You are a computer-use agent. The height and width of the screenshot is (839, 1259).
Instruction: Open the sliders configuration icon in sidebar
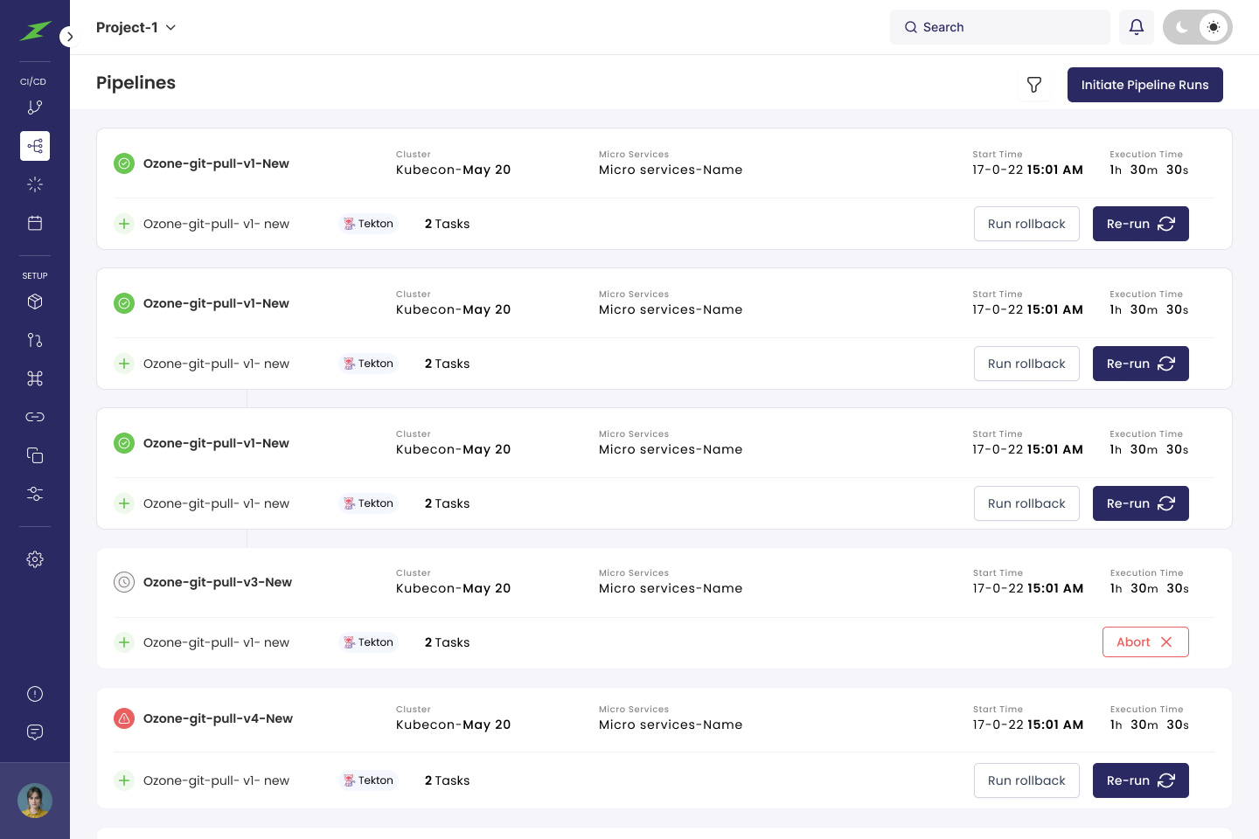point(35,494)
